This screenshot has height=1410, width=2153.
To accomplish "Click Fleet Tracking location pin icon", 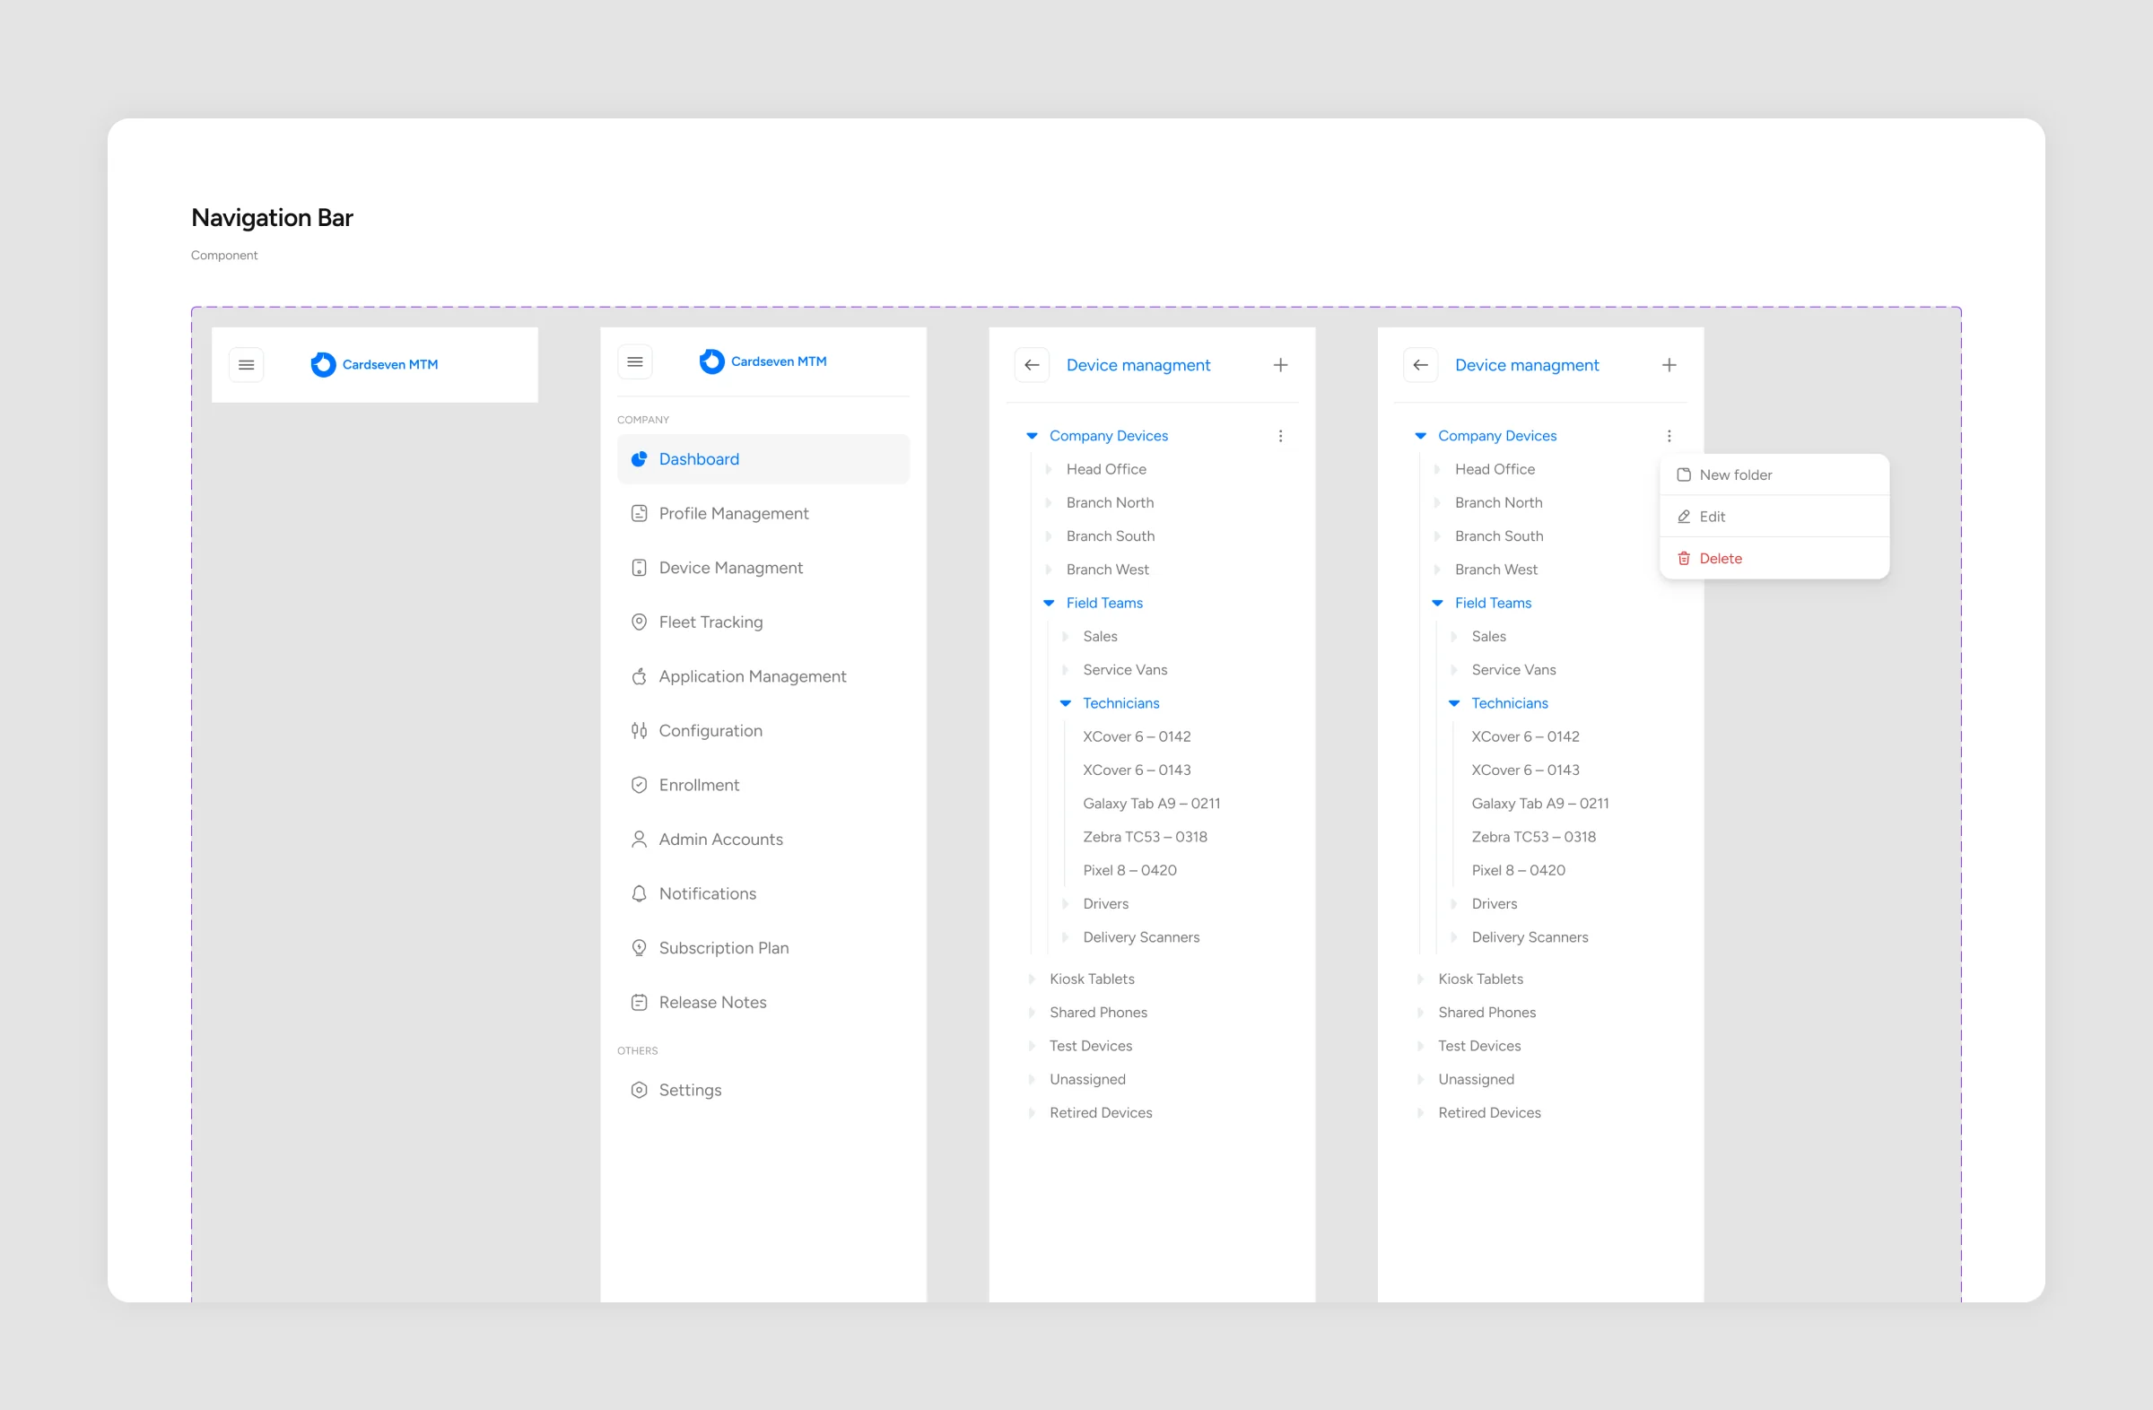I will [x=639, y=622].
